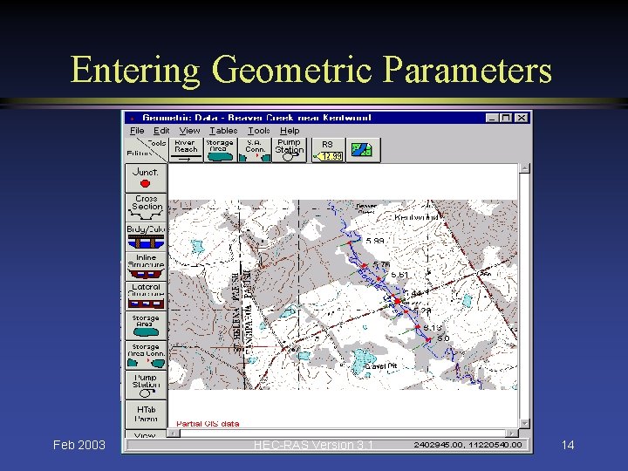Click coordinates readout in status bar
This screenshot has height=471, width=628.
coord(468,445)
